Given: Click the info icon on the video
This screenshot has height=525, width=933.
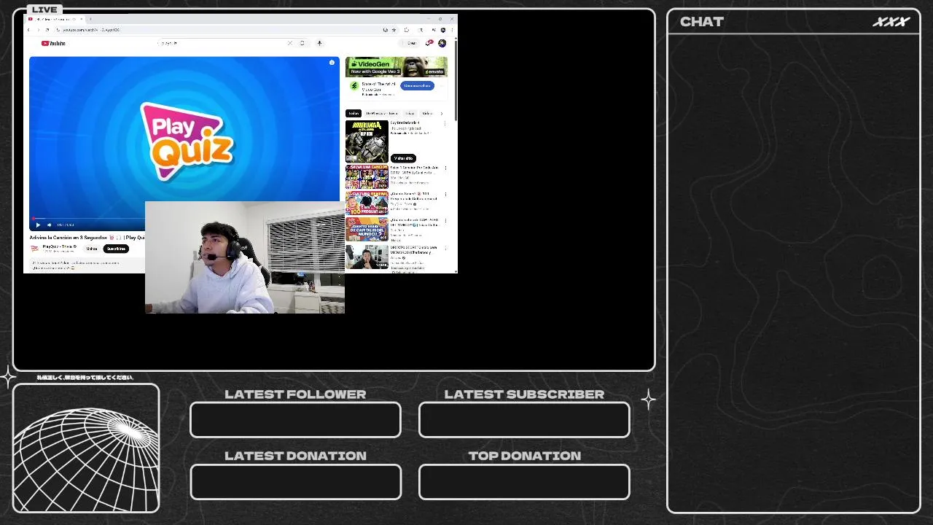Looking at the screenshot, I should click(x=332, y=63).
